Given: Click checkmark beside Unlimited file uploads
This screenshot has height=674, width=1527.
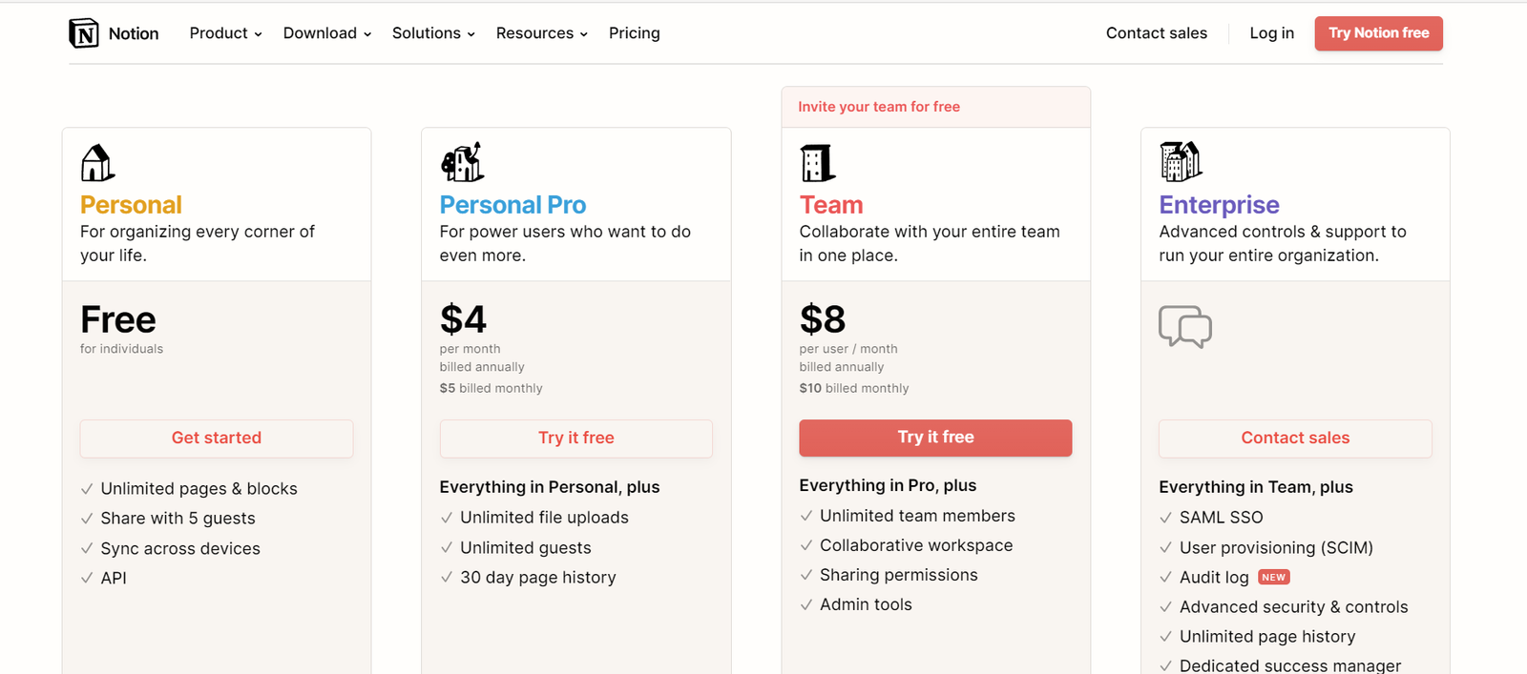Looking at the screenshot, I should point(447,518).
